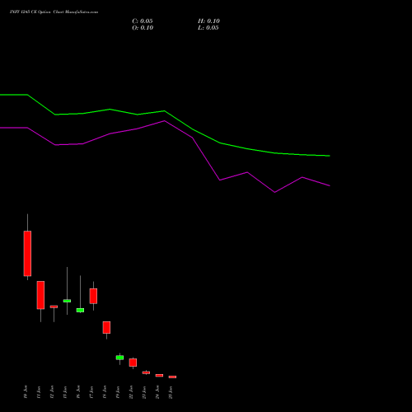Image resolution: width=412 pixels, height=412 pixels.
Task: Click the '10 Jun' date axis label
Action: pyautogui.click(x=26, y=392)
